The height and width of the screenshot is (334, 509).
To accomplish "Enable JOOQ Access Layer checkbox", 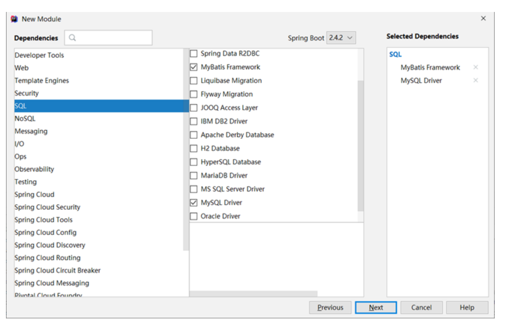I will pos(194,108).
